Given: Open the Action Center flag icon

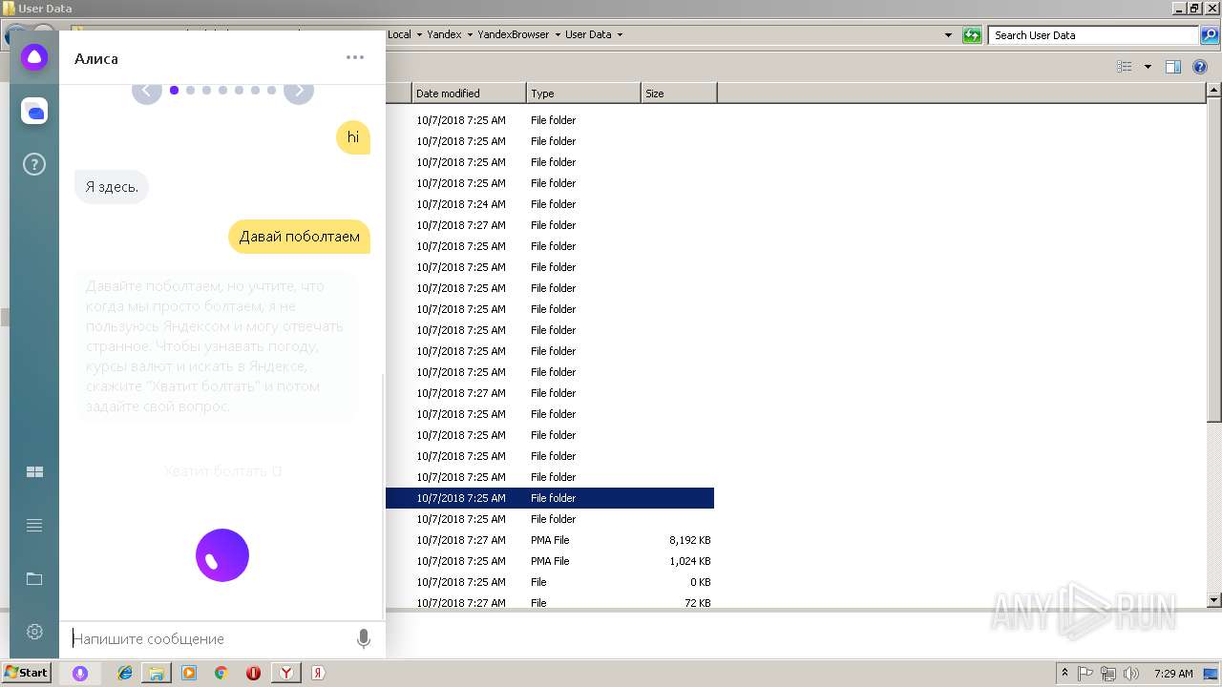Looking at the screenshot, I should coord(1085,673).
